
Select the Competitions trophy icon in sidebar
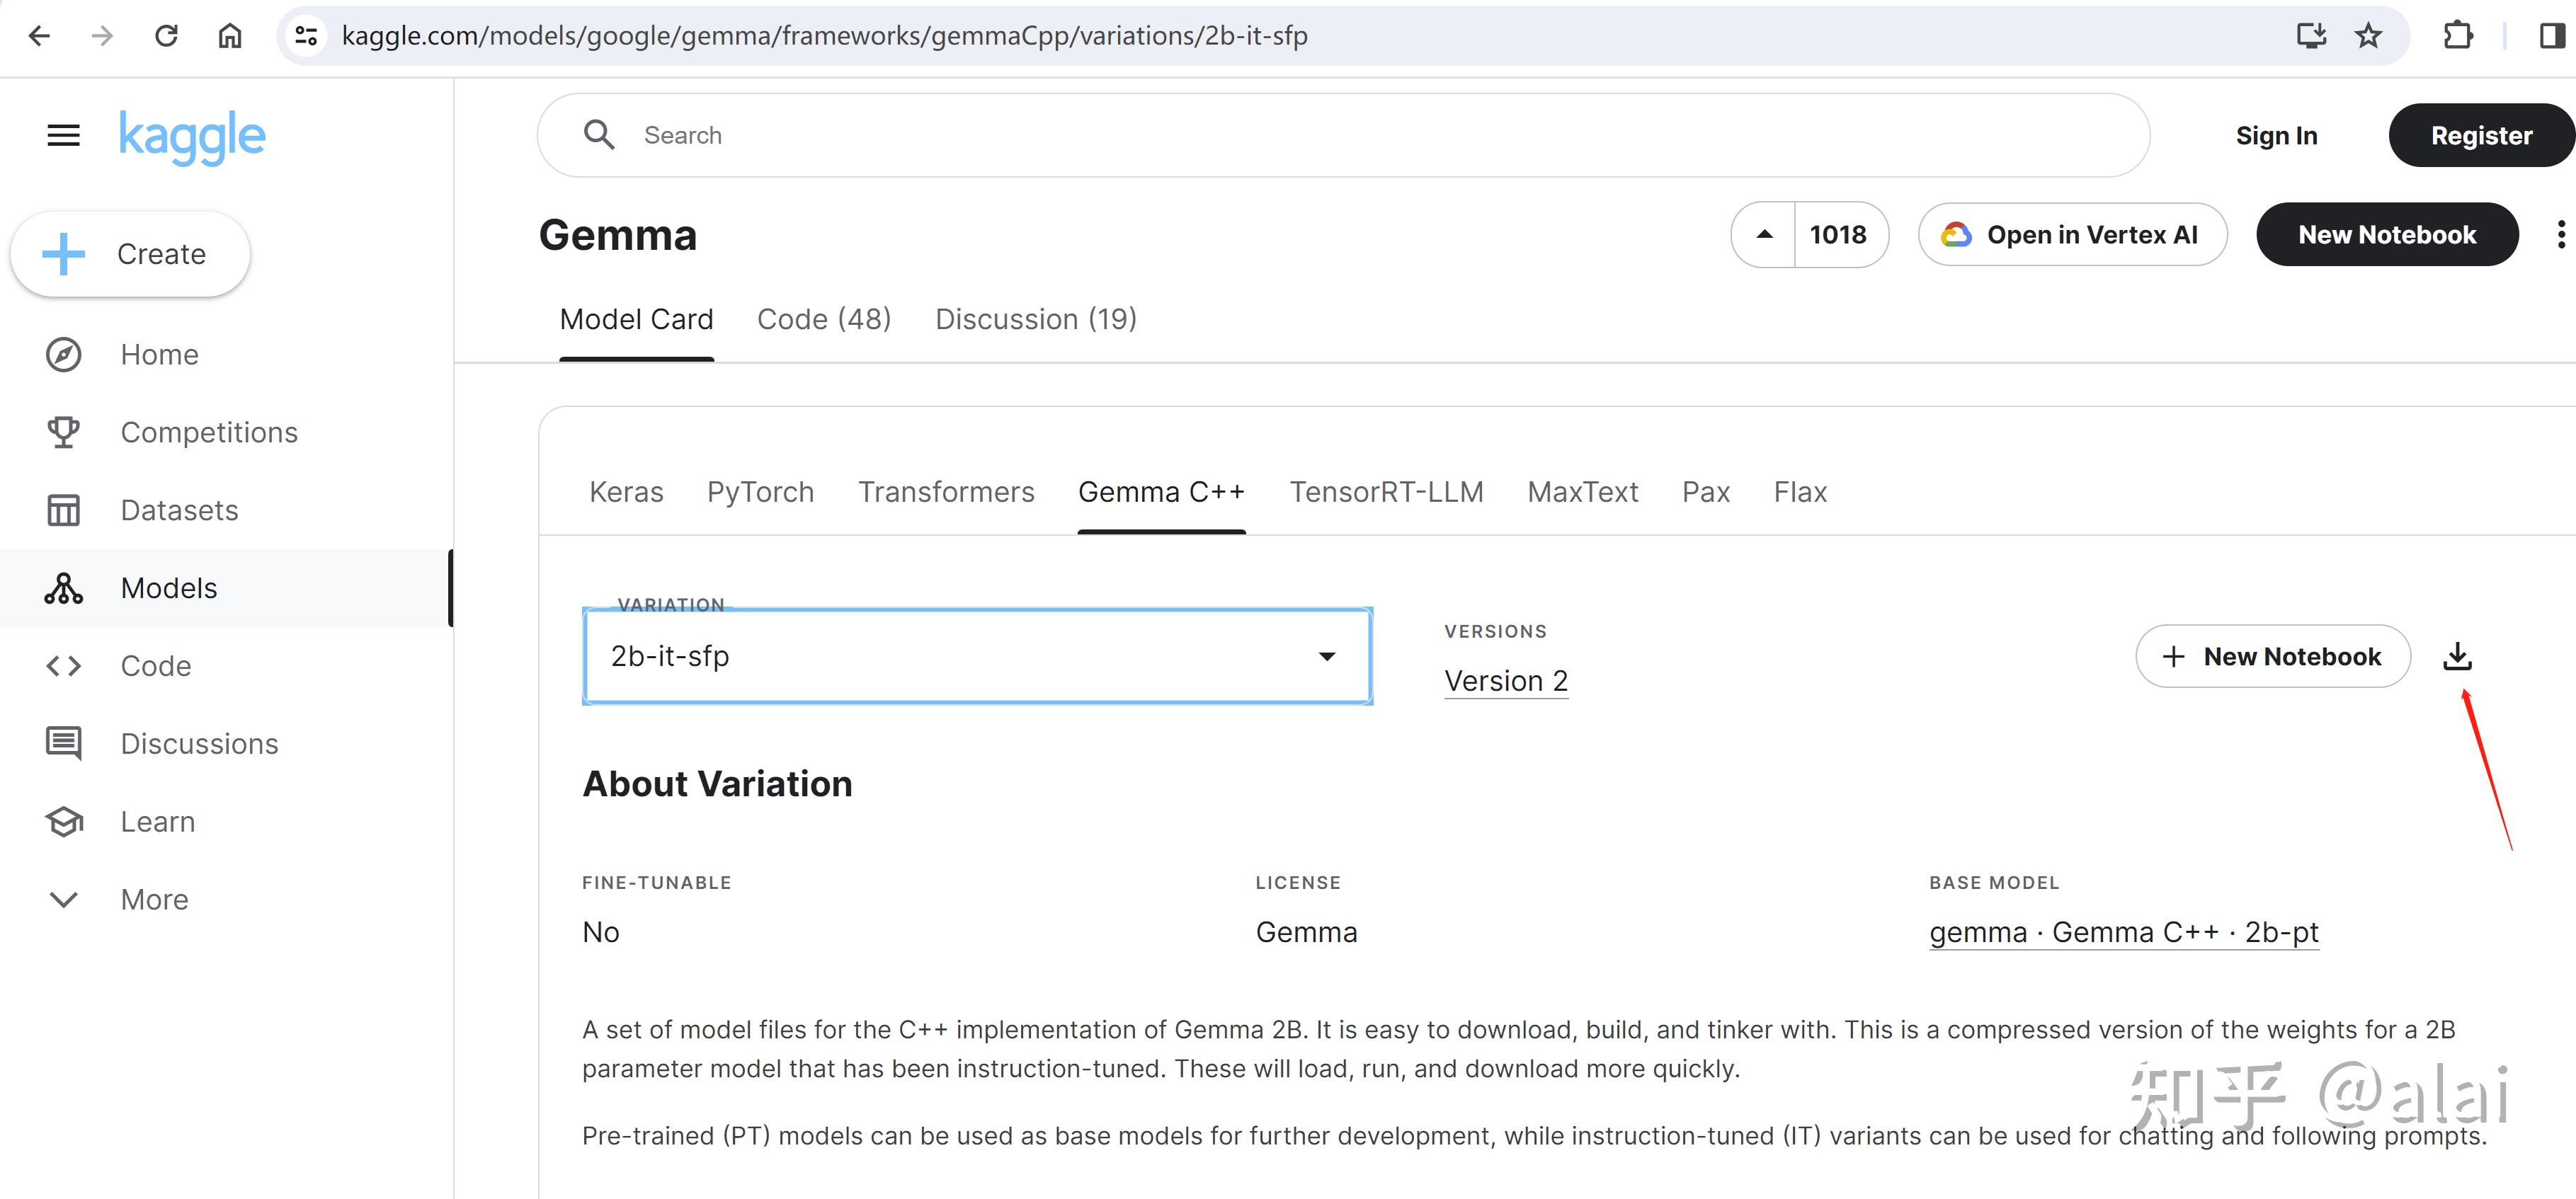coord(62,431)
